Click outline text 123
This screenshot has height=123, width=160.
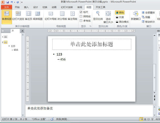(13, 46)
